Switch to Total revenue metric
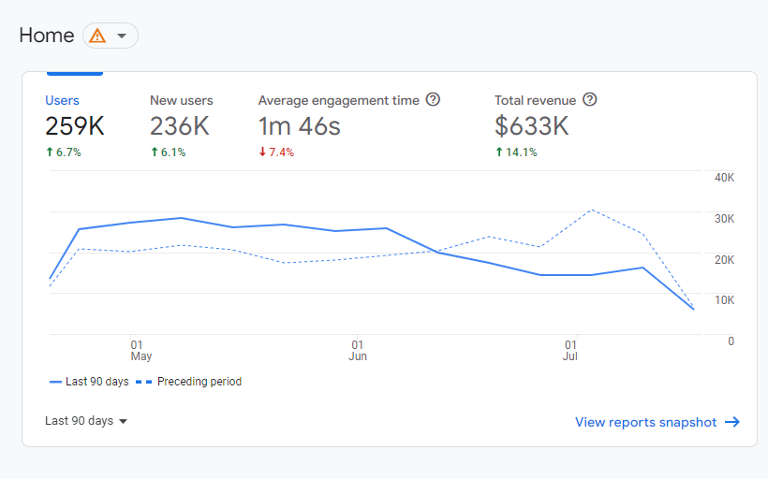Image resolution: width=768 pixels, height=479 pixels. coord(535,100)
